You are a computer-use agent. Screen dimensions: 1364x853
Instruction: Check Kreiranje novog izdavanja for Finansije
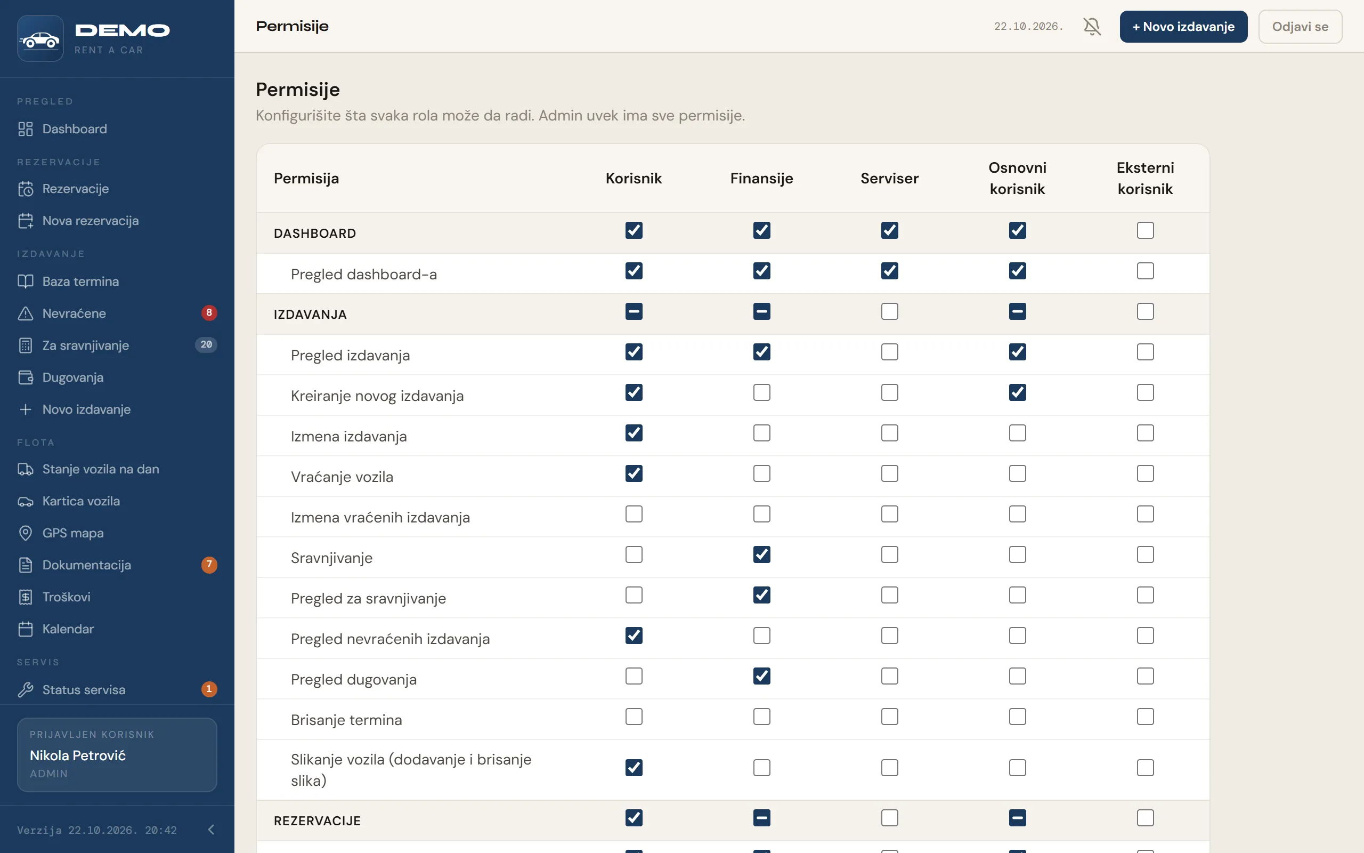pos(761,393)
